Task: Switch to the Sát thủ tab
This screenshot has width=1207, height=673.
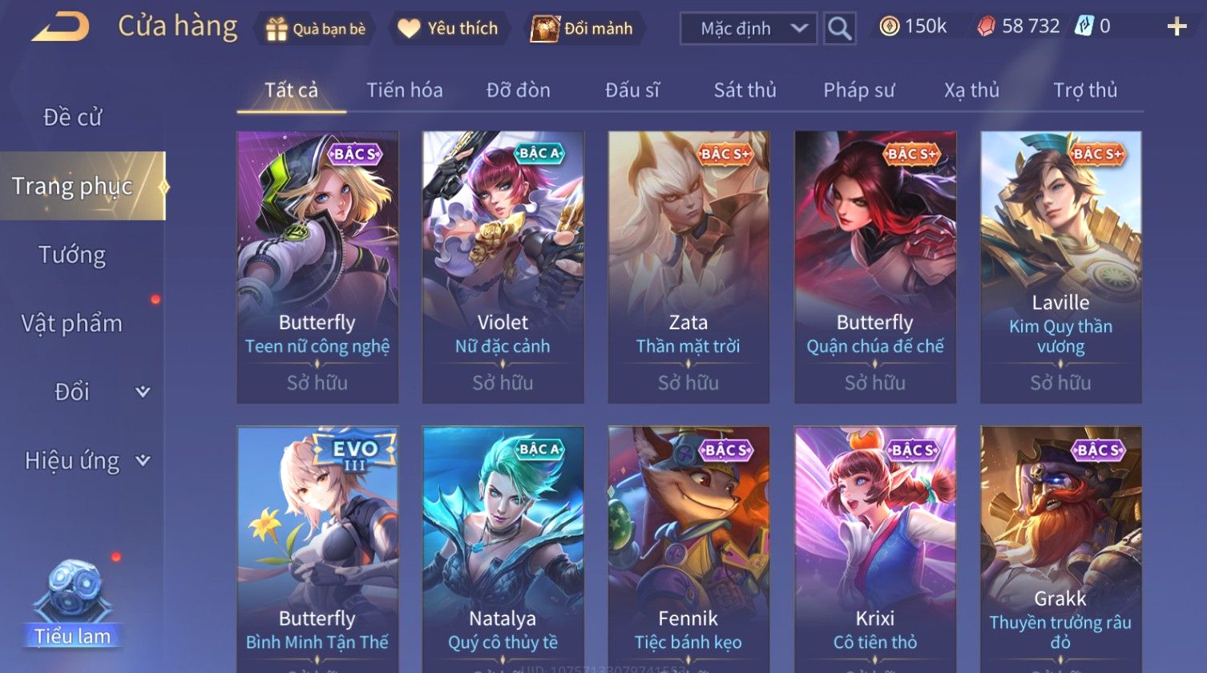Action: [x=745, y=91]
